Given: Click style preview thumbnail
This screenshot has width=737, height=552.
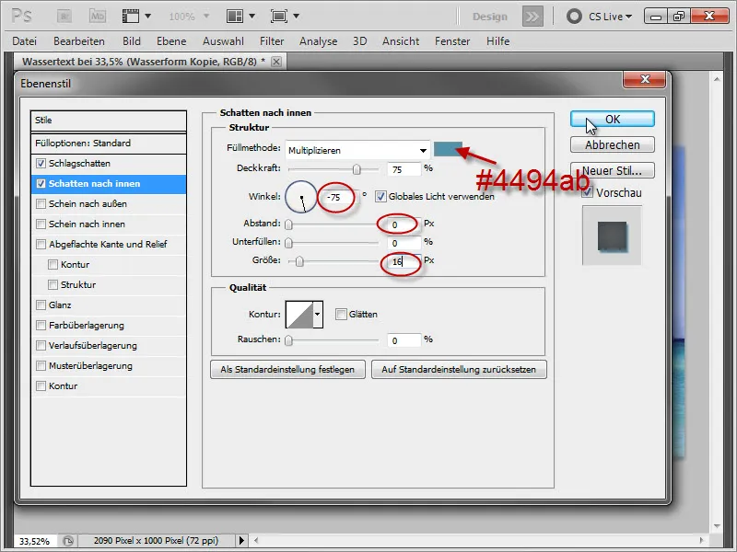Looking at the screenshot, I should tap(612, 236).
